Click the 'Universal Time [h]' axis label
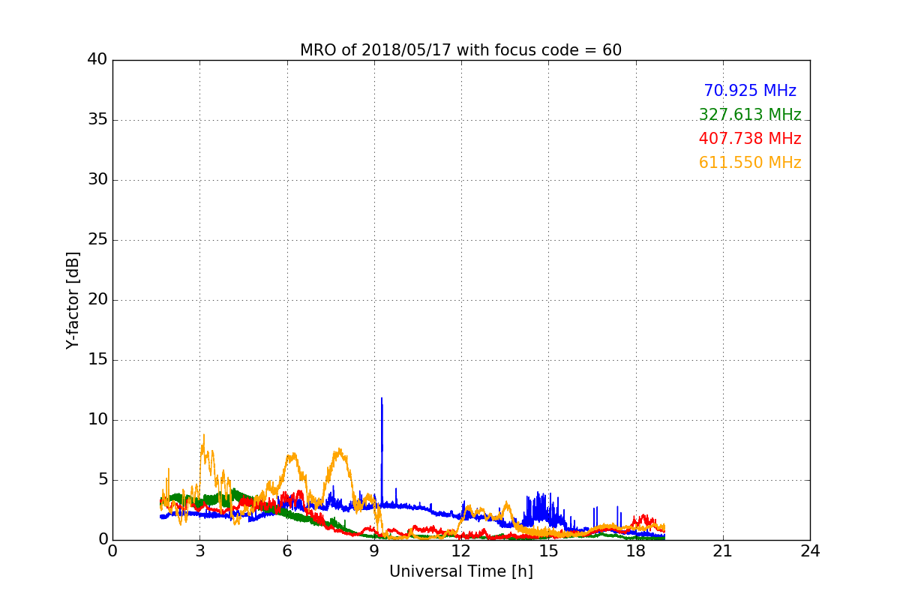The image size is (900, 600). coord(460,571)
